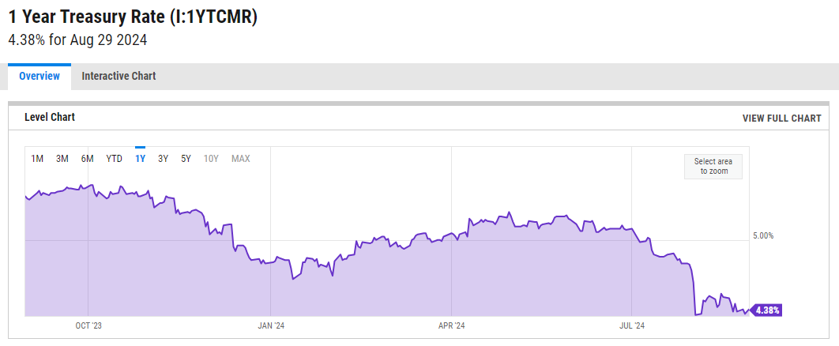This screenshot has width=839, height=346.
Task: Select the 3M time range
Action: (62, 158)
